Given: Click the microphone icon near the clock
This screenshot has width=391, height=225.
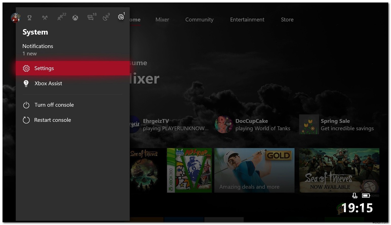Looking at the screenshot, I should pyautogui.click(x=355, y=195).
